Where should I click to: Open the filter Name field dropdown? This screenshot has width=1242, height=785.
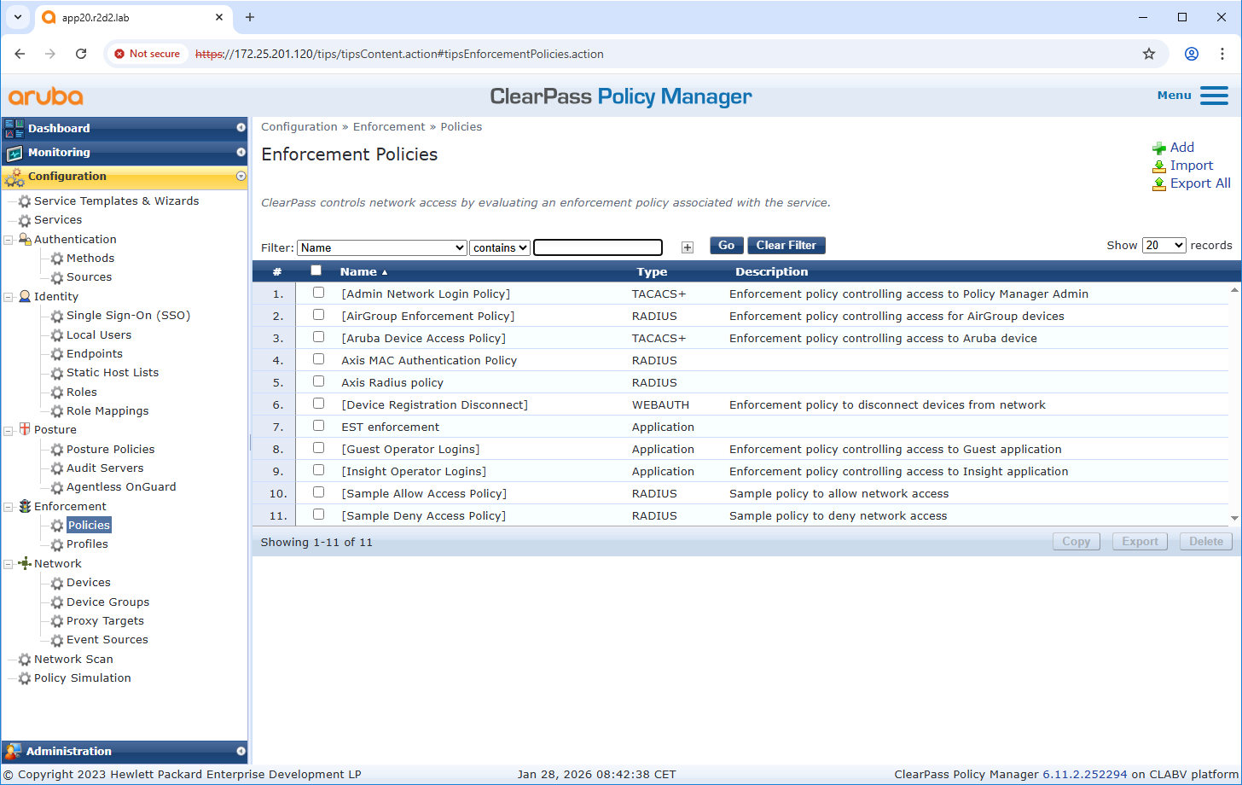(x=381, y=247)
